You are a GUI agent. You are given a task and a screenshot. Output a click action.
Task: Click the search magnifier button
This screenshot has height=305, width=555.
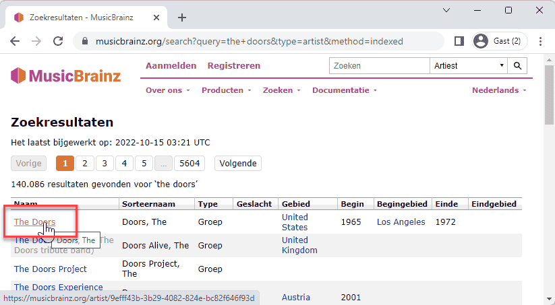[x=517, y=66]
